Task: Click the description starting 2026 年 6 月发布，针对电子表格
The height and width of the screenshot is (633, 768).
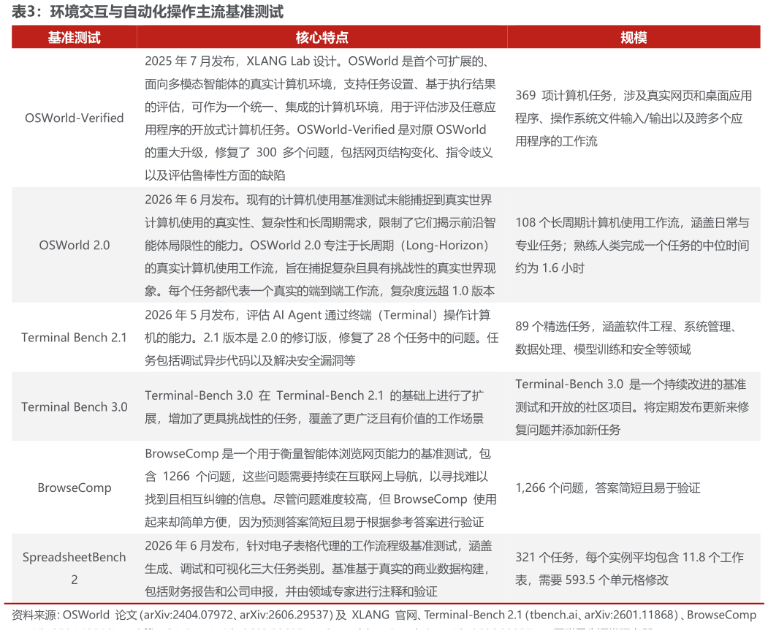Action: click(x=319, y=569)
